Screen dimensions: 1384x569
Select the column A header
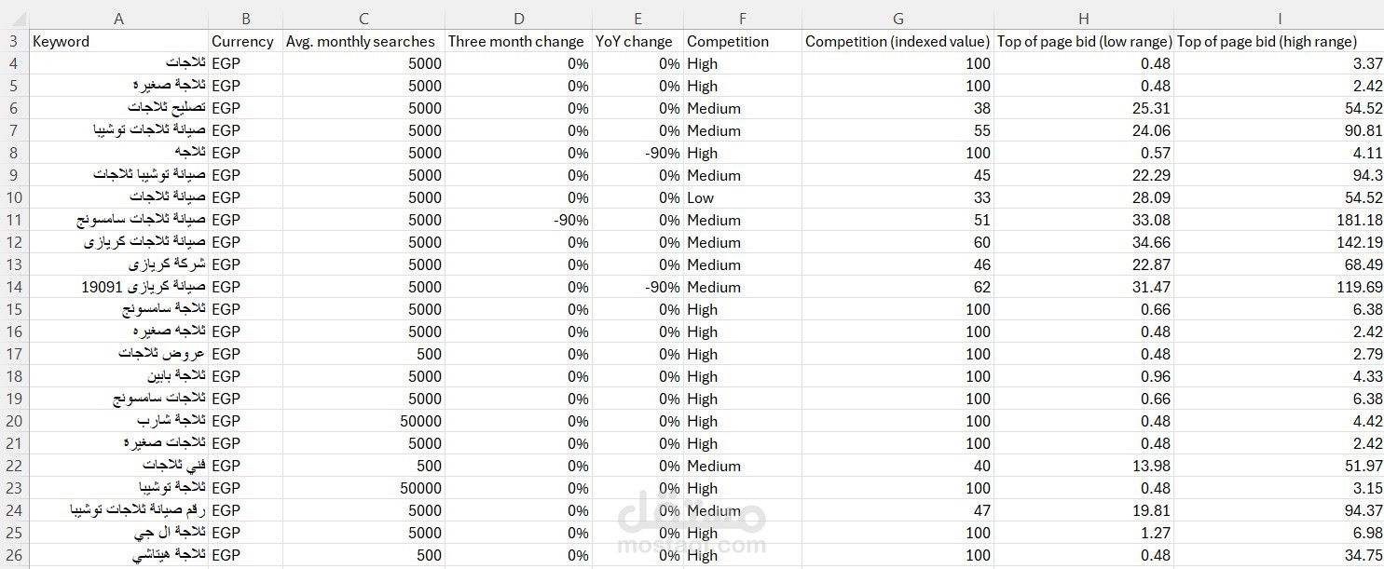[118, 18]
